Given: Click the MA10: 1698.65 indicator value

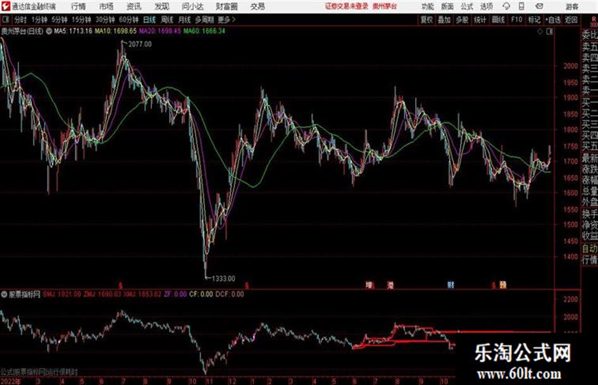Looking at the screenshot, I should click(116, 31).
